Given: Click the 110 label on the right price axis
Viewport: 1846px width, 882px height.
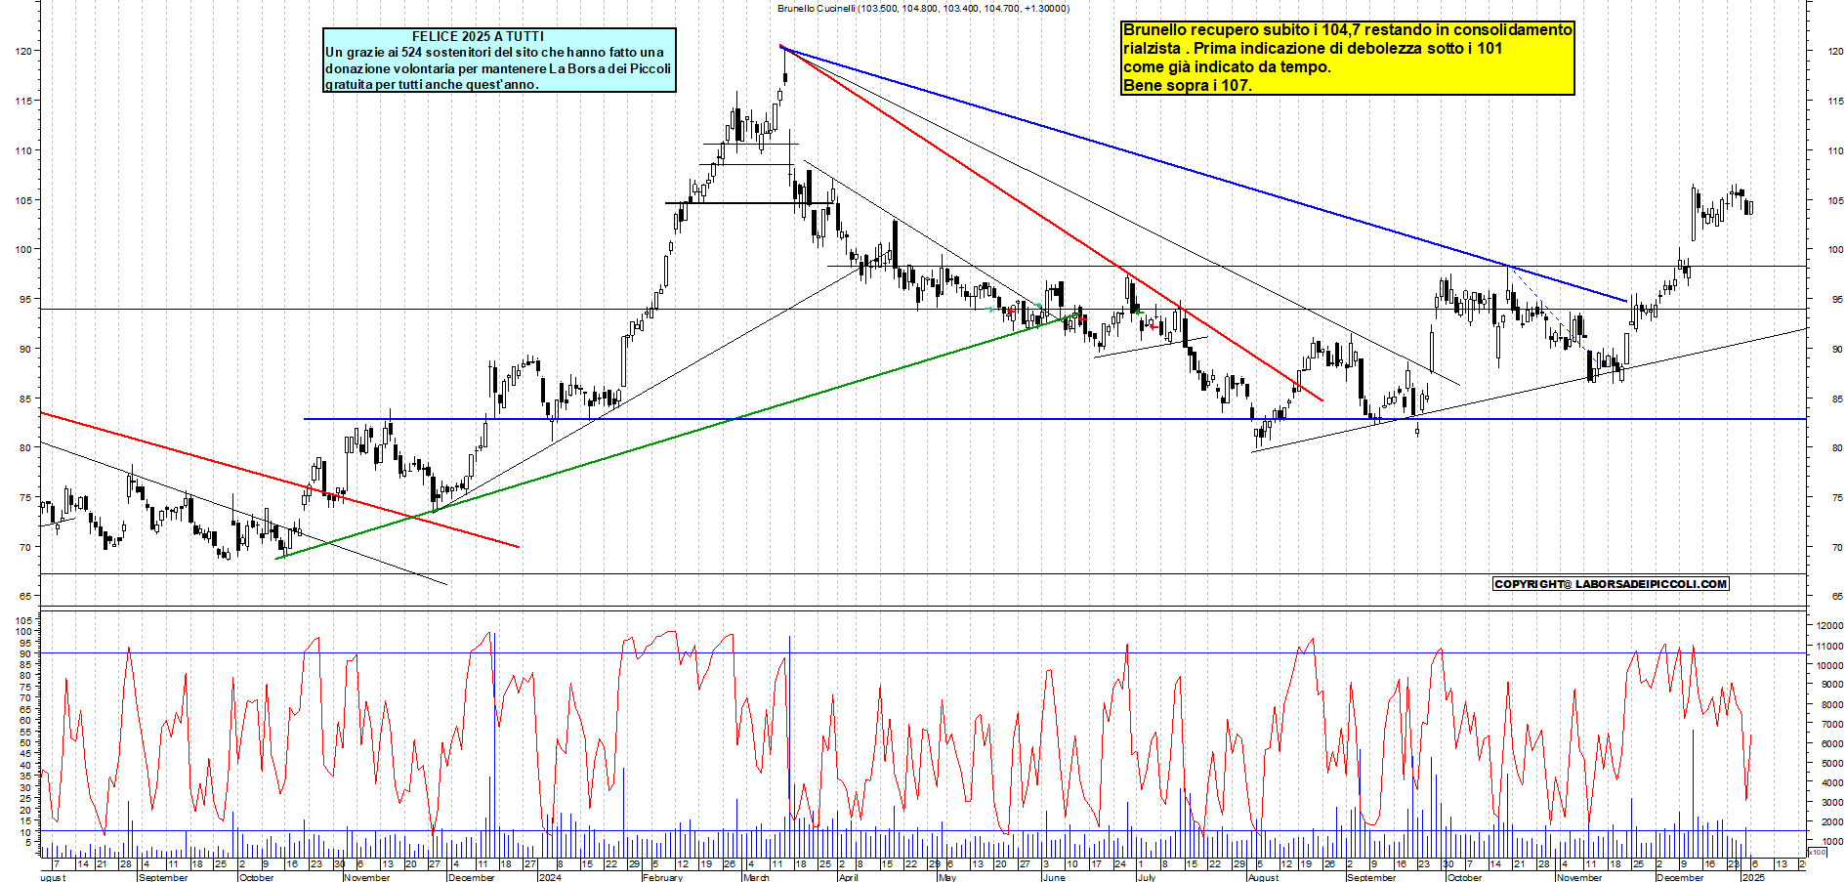Looking at the screenshot, I should click(1834, 150).
